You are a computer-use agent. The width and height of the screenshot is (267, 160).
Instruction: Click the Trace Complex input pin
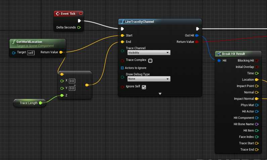pyautogui.click(x=123, y=61)
